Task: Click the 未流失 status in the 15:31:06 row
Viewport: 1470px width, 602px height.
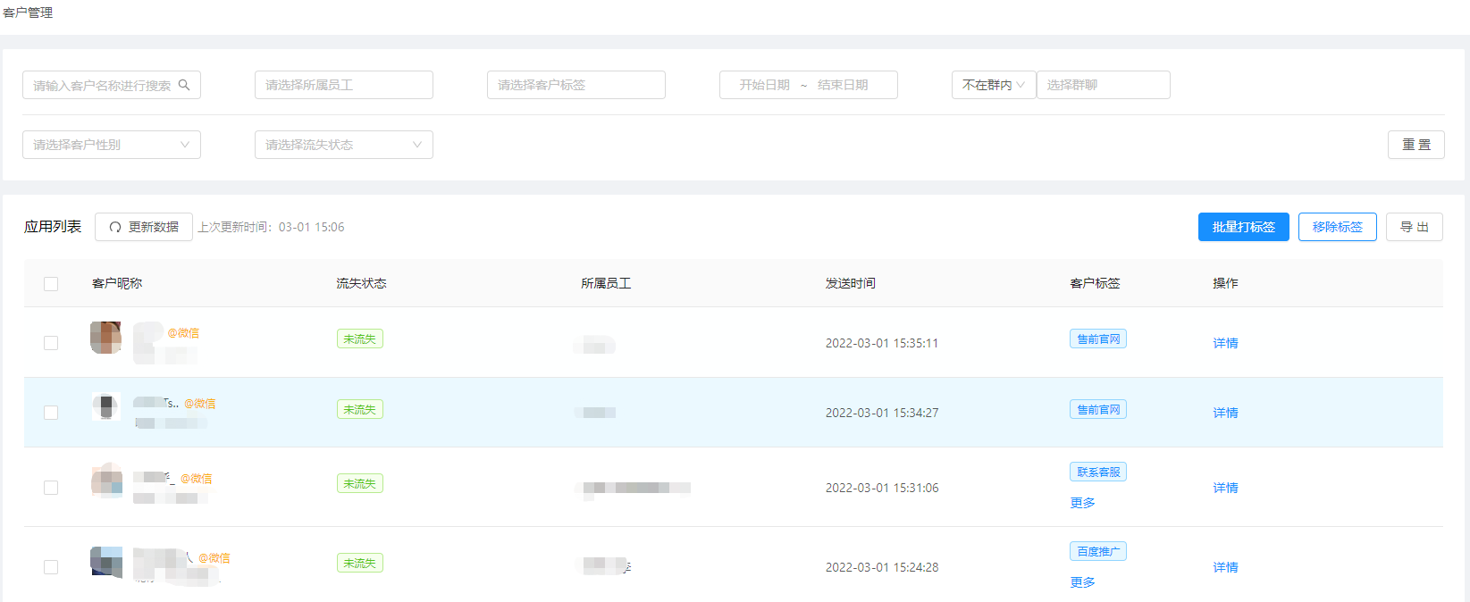Action: [360, 483]
